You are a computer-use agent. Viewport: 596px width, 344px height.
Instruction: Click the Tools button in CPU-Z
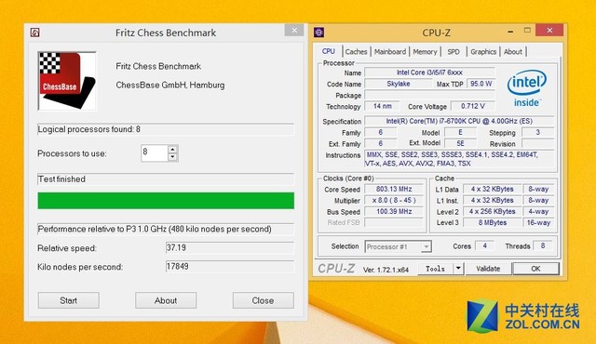click(435, 269)
